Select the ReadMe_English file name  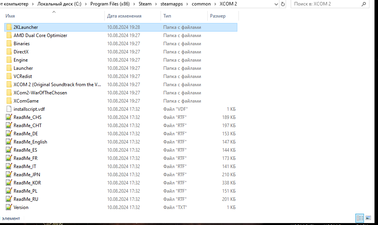coord(30,142)
